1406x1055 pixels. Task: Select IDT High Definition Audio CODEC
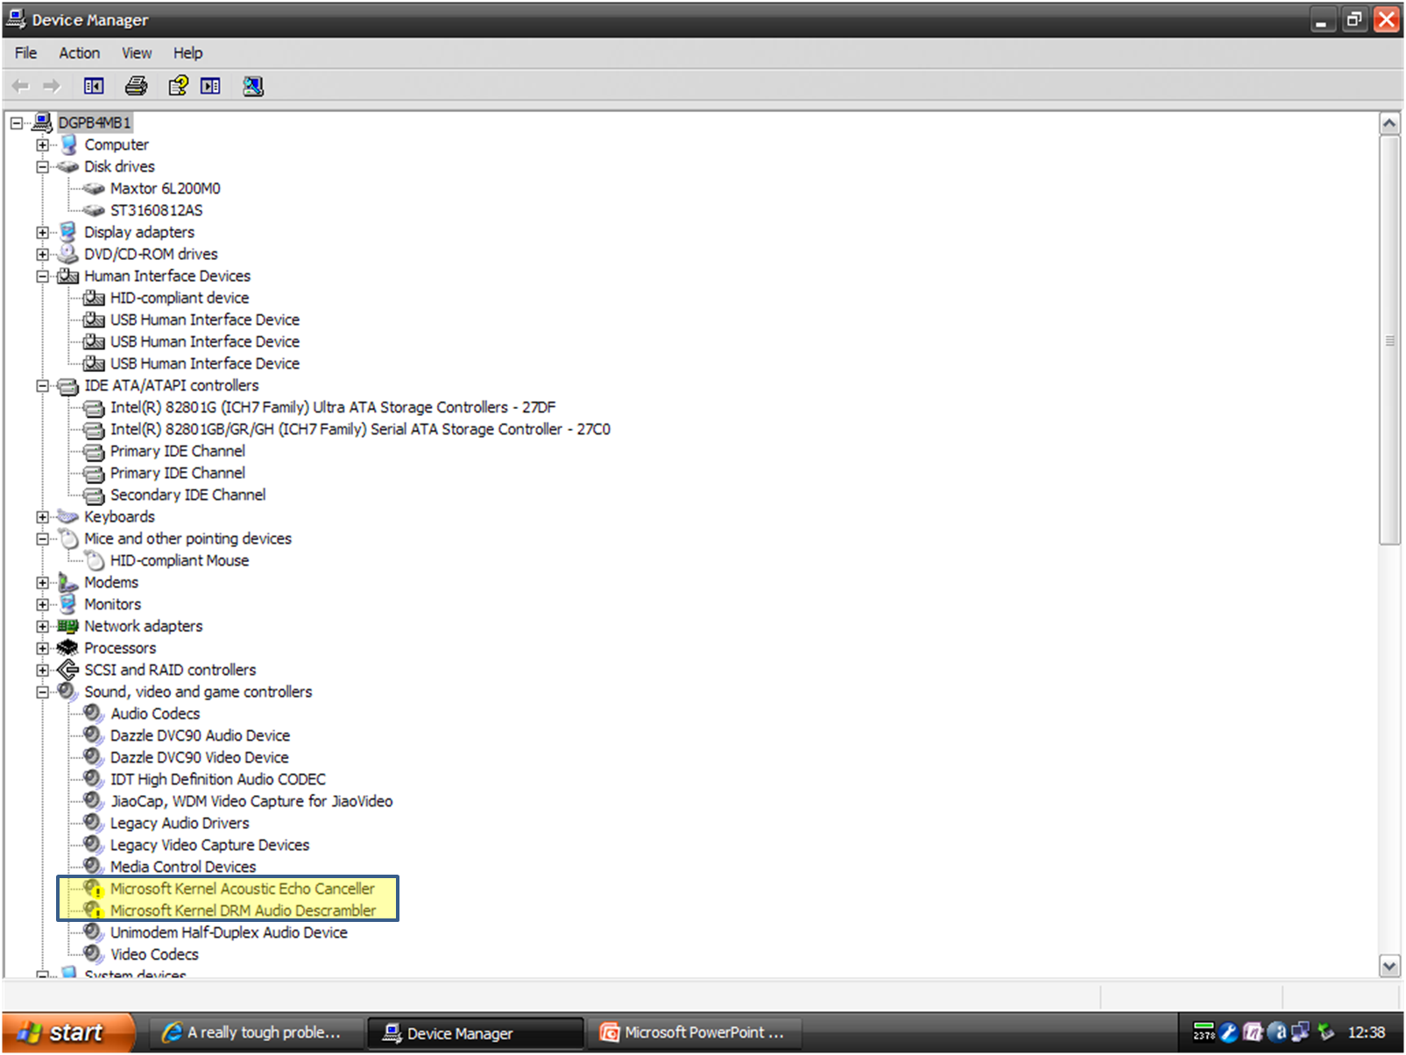[217, 779]
